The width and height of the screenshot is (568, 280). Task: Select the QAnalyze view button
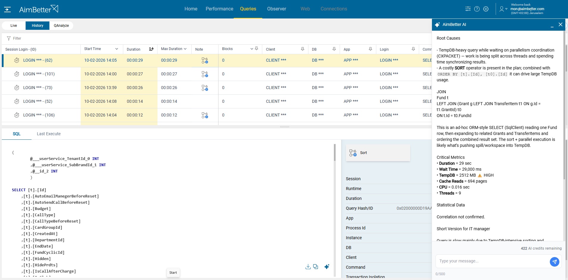tap(61, 26)
